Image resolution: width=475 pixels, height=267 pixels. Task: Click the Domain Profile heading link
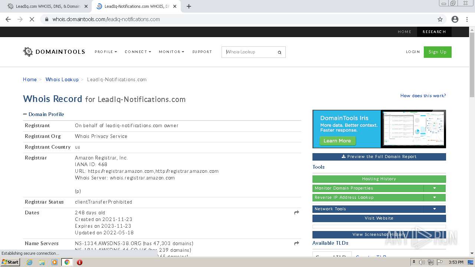point(46,114)
